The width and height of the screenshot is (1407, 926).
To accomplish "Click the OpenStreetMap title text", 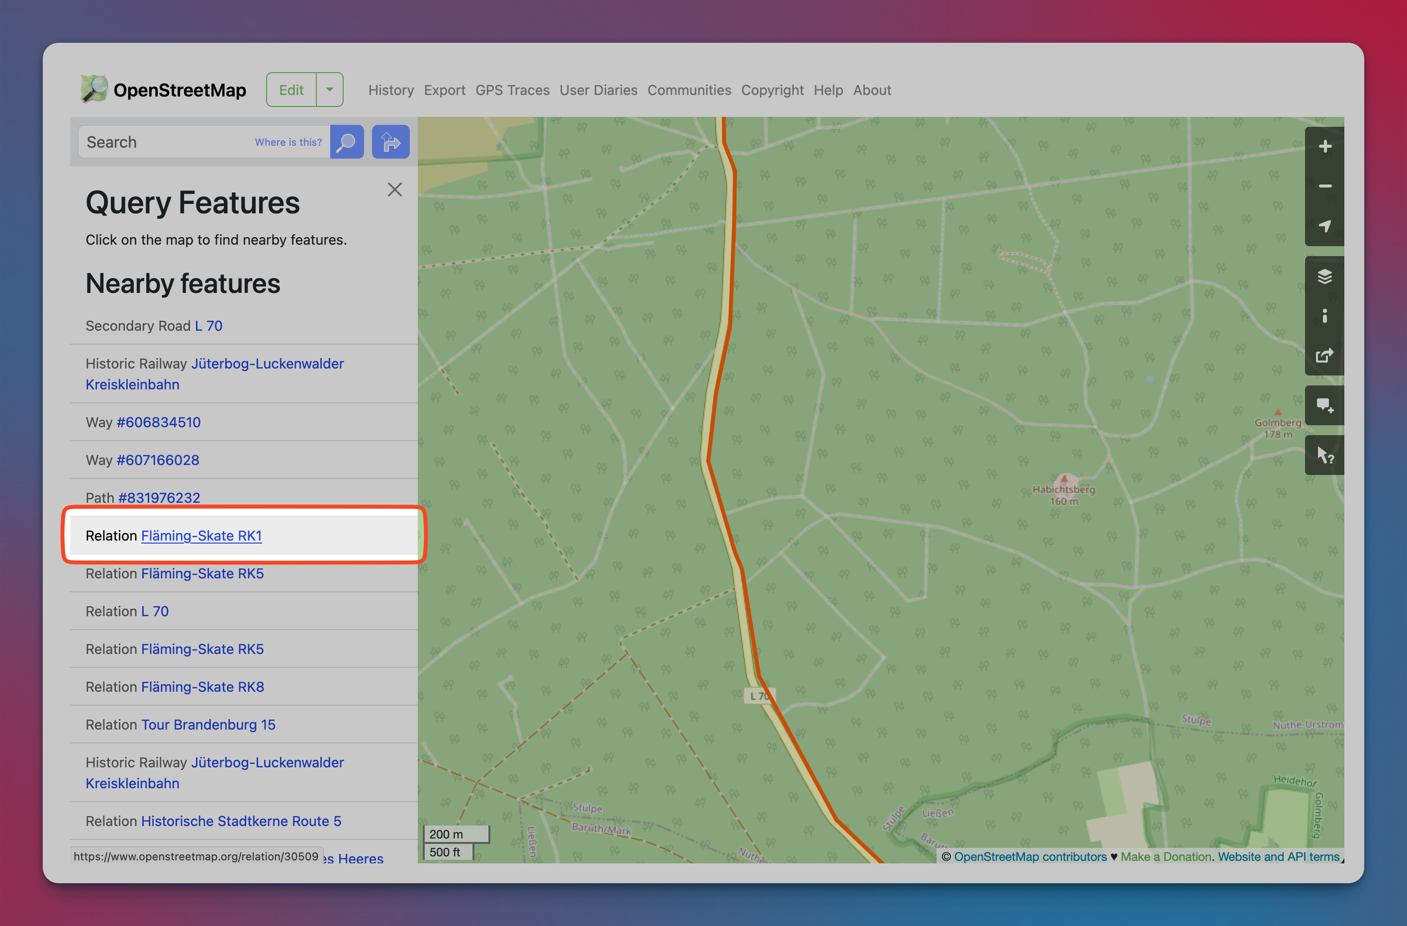I will tap(180, 90).
